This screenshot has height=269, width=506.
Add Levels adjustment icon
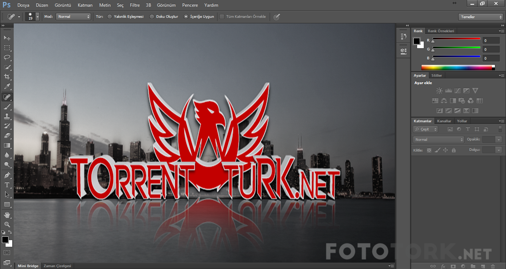pyautogui.click(x=448, y=90)
